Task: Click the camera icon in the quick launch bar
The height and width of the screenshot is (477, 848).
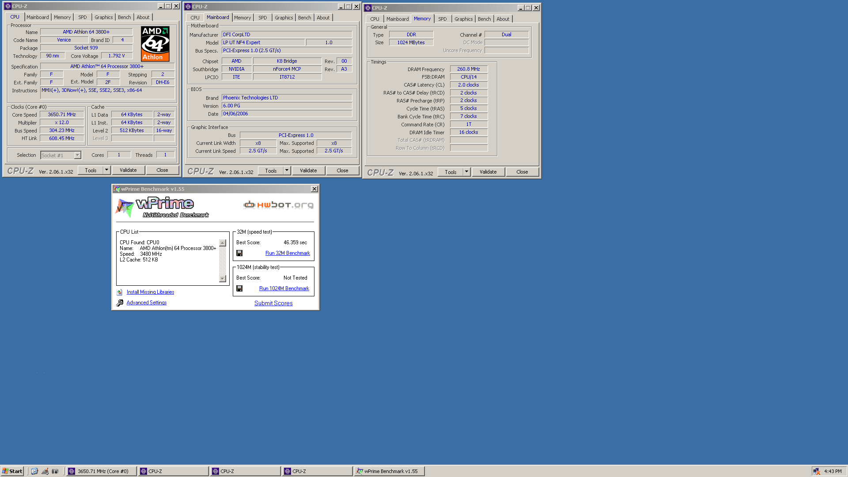Action: pos(55,471)
